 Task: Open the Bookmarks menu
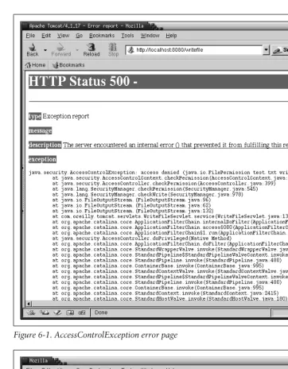pyautogui.click(x=102, y=36)
